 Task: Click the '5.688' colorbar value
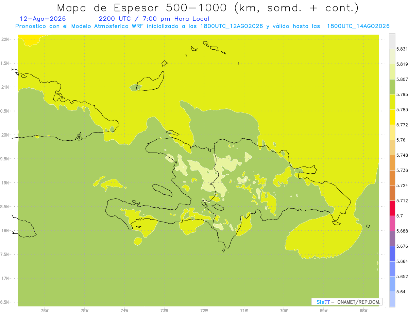coord(402,231)
